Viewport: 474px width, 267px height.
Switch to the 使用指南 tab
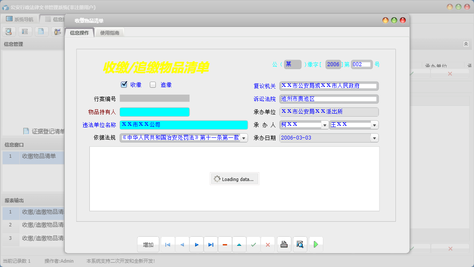(110, 32)
